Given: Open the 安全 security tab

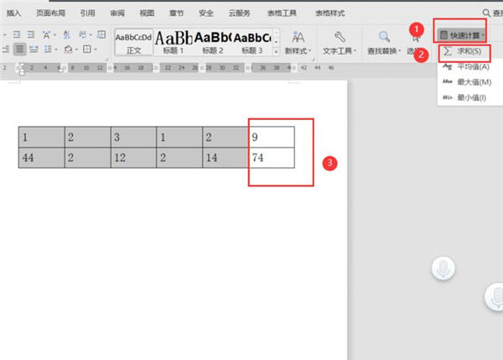Looking at the screenshot, I should coord(206,13).
